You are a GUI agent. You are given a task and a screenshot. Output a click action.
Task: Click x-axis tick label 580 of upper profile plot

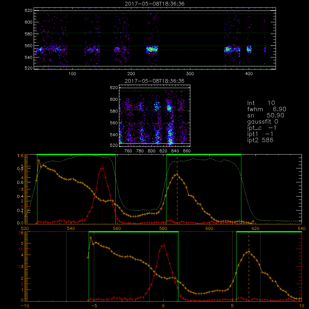tap(163, 228)
